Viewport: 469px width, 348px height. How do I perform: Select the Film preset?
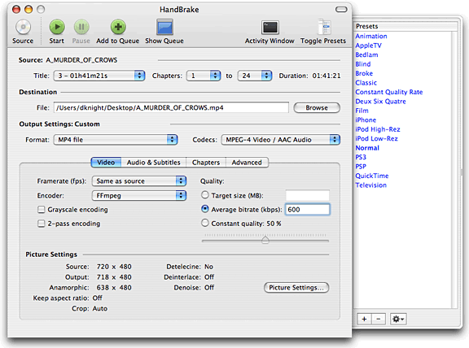pyautogui.click(x=362, y=111)
